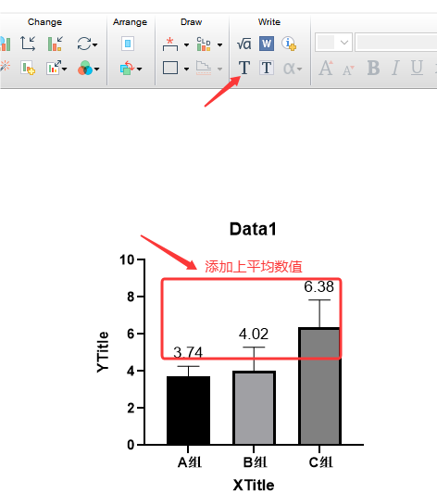Screen dimensions: 437x493
Task: Click the 3.74 value label
Action: (188, 352)
